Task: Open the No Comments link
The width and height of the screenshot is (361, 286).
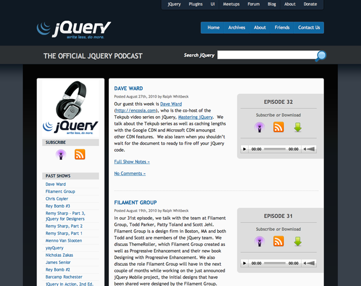Action: (x=130, y=173)
